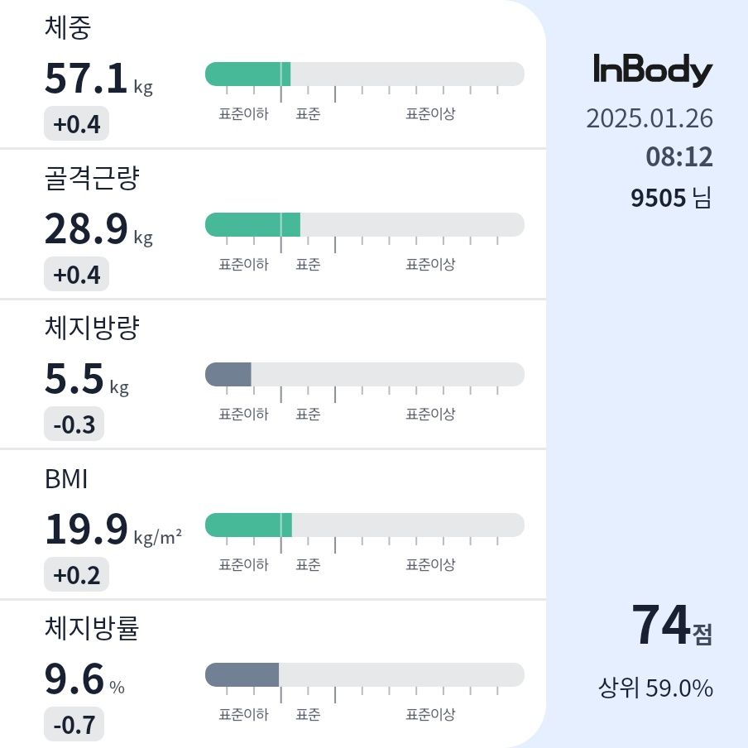Screen dimensions: 748x748
Task: Click the 상위 59.0% ranking text
Action: 655,688
